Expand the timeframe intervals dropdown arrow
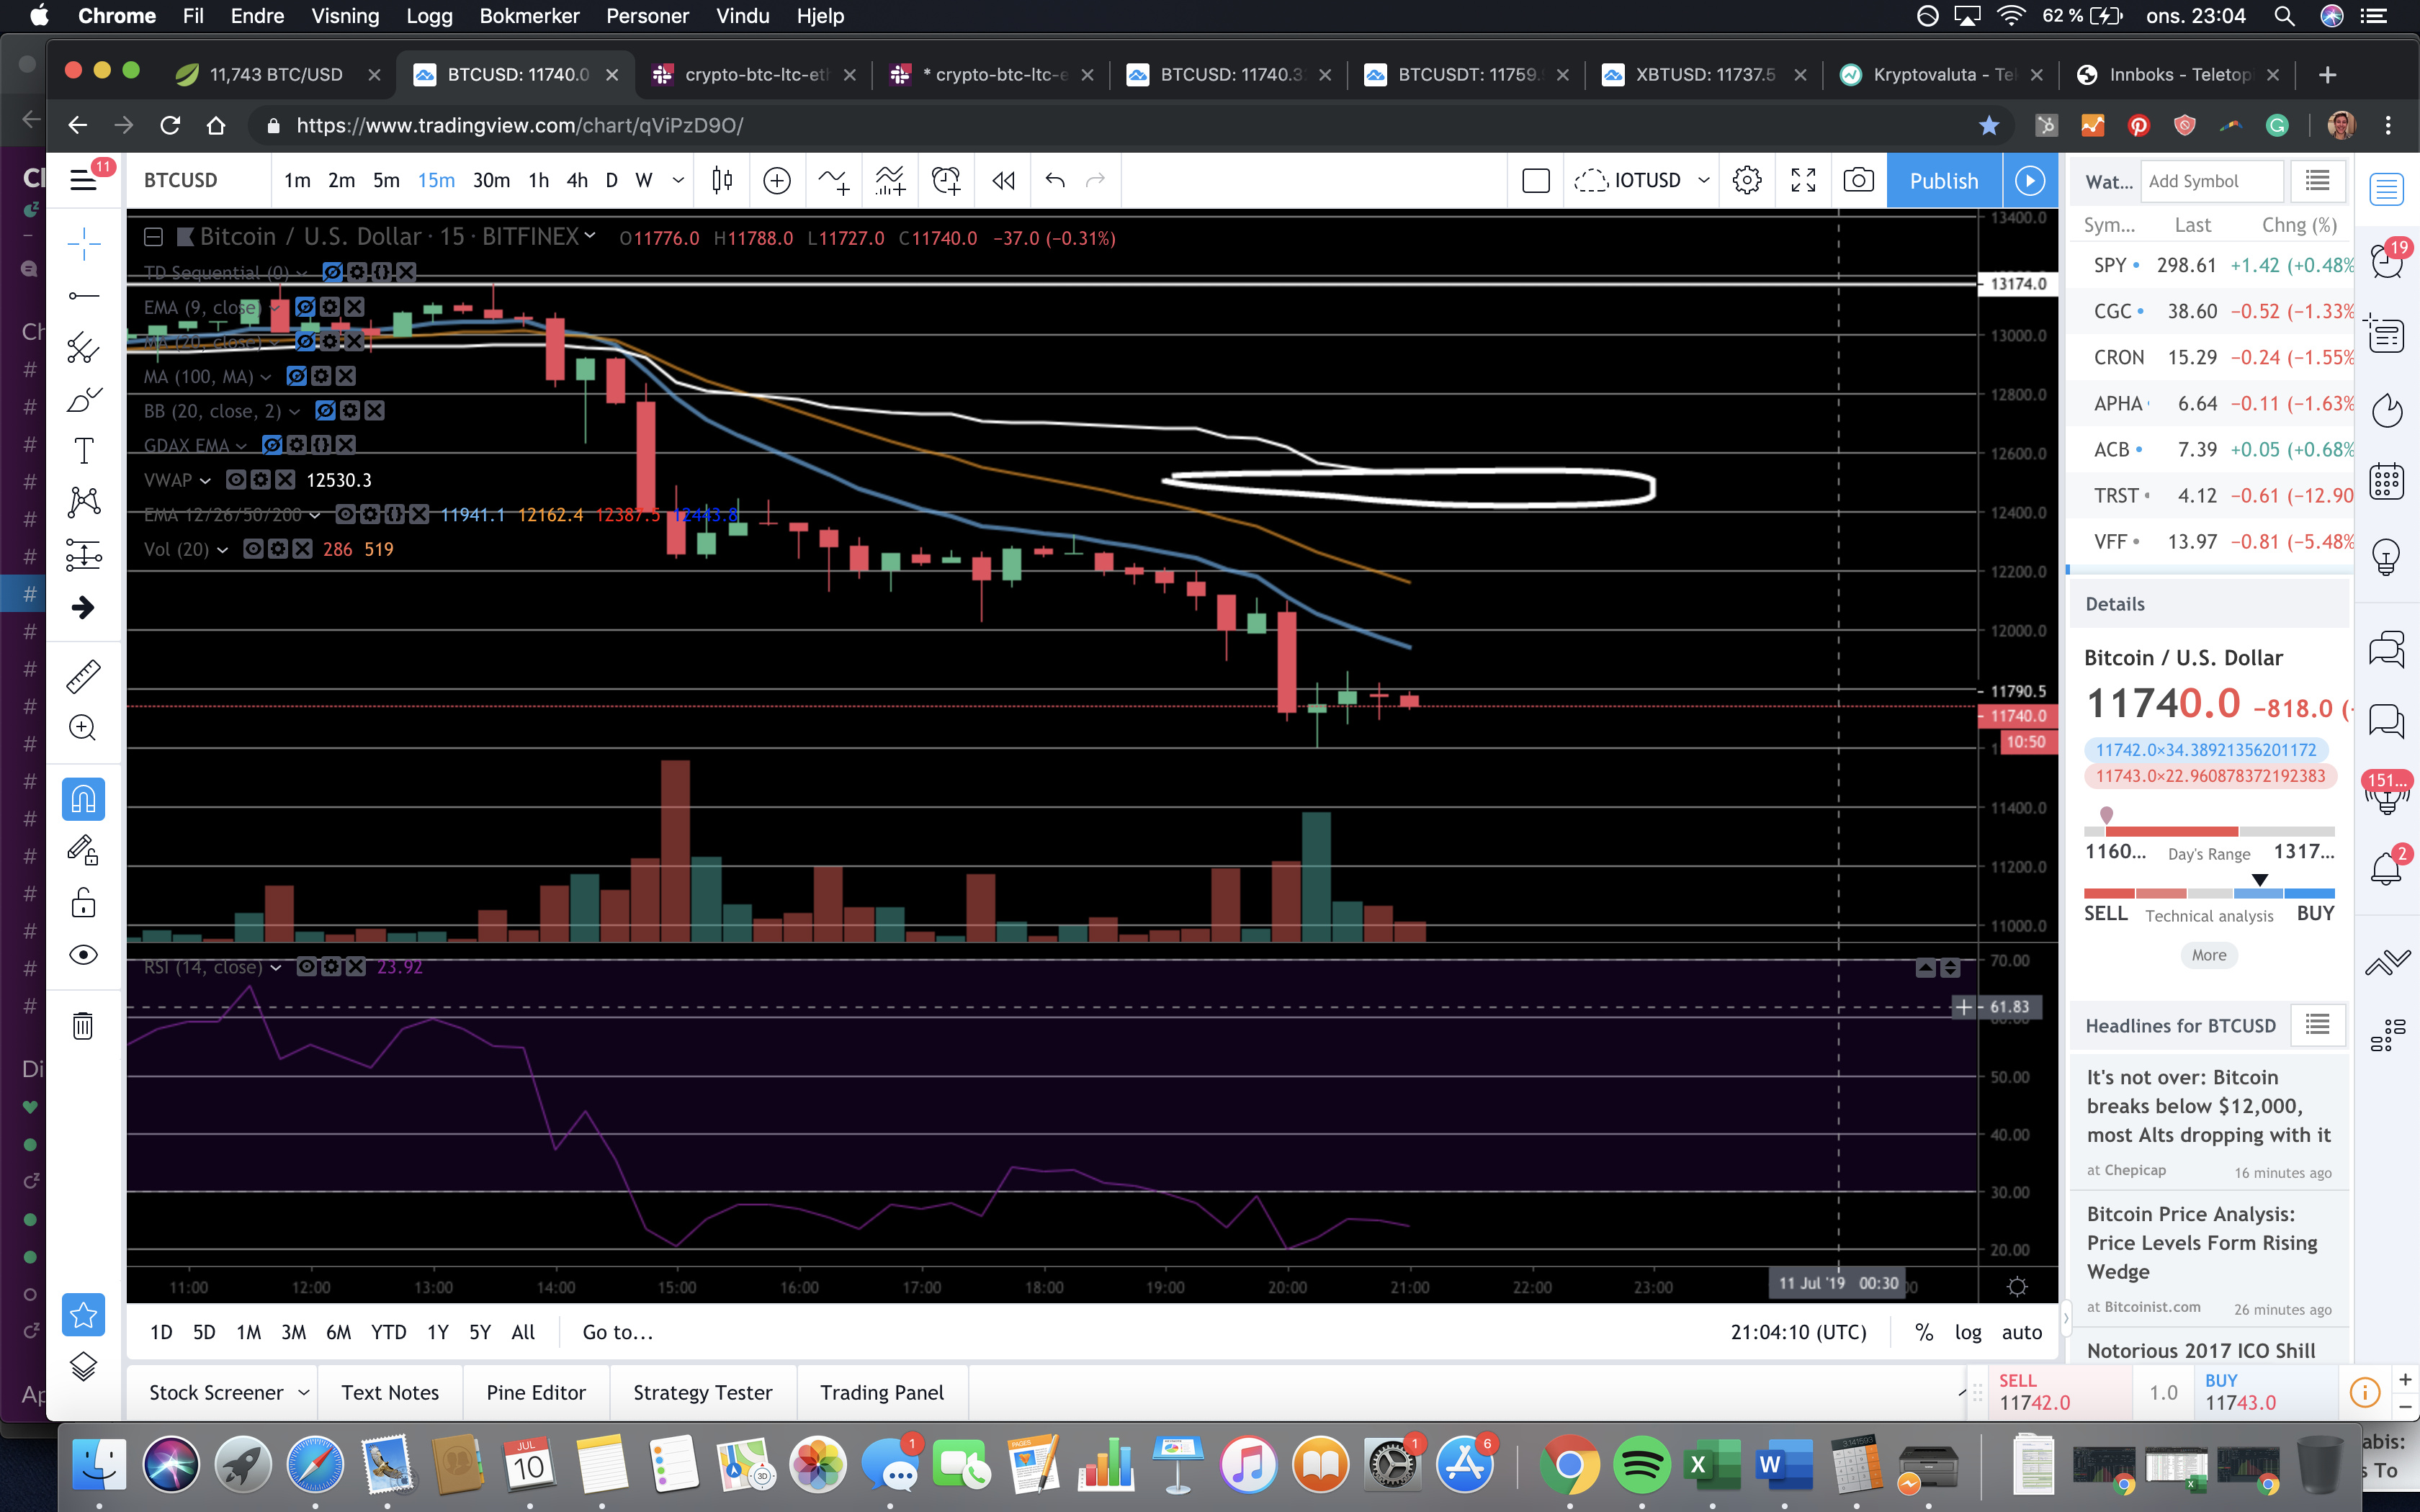Viewport: 2420px width, 1512px height. [x=678, y=180]
